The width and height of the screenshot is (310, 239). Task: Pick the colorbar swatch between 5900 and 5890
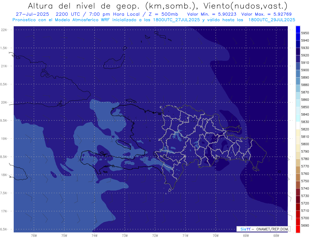pyautogui.click(x=298, y=74)
